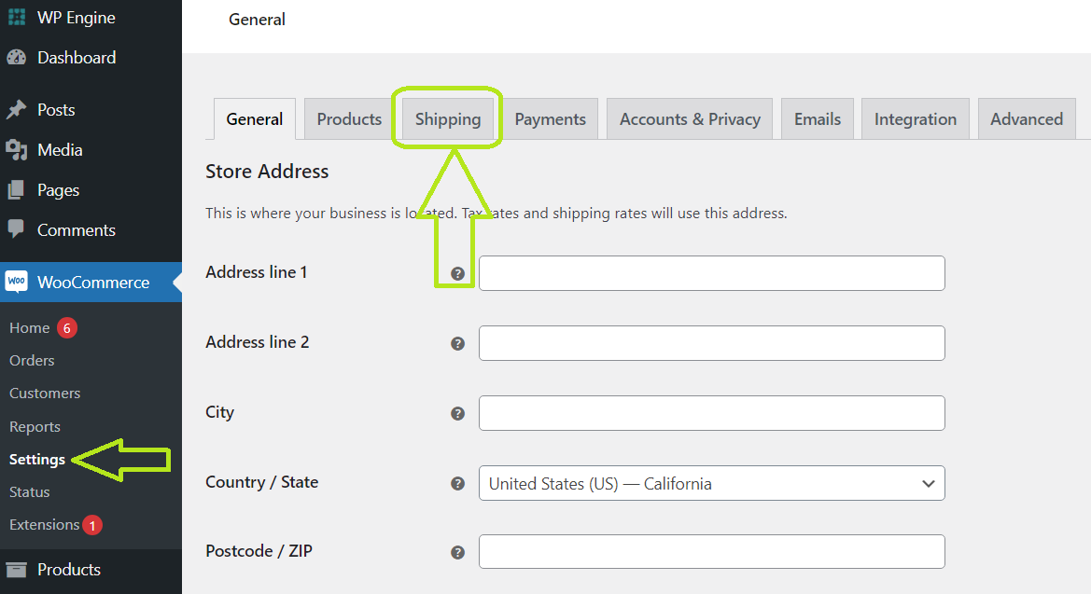1091x594 pixels.
Task: Select the Posts pushpin icon
Action: click(x=16, y=109)
